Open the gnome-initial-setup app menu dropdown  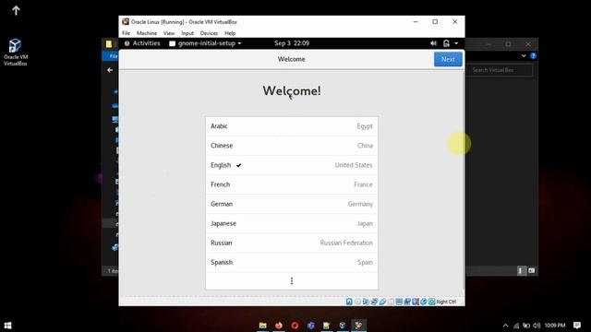205,43
